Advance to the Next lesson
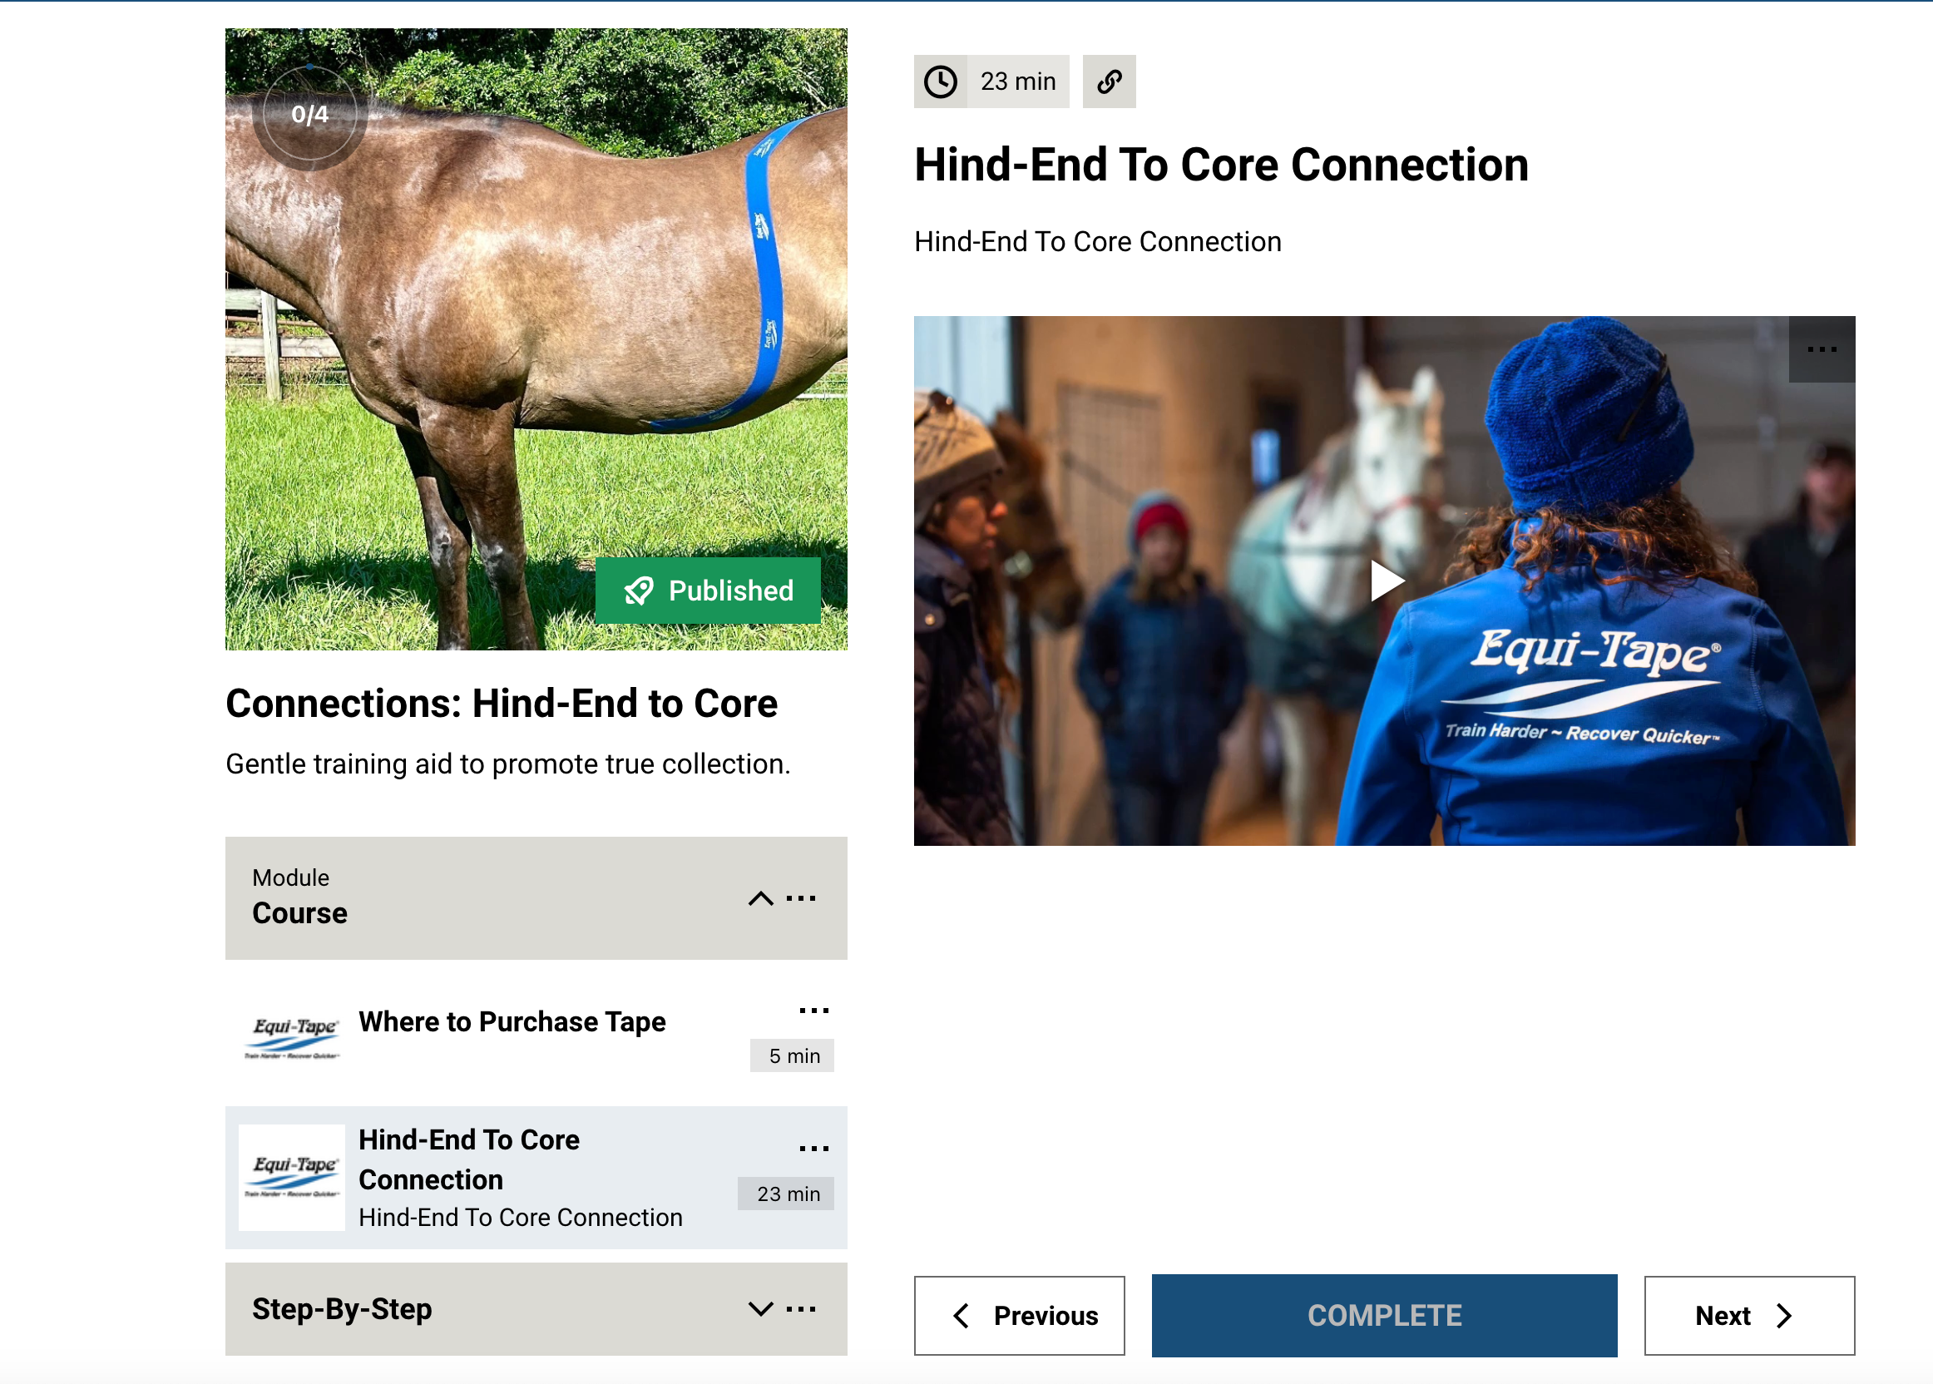The height and width of the screenshot is (1384, 1933). pos(1749,1316)
